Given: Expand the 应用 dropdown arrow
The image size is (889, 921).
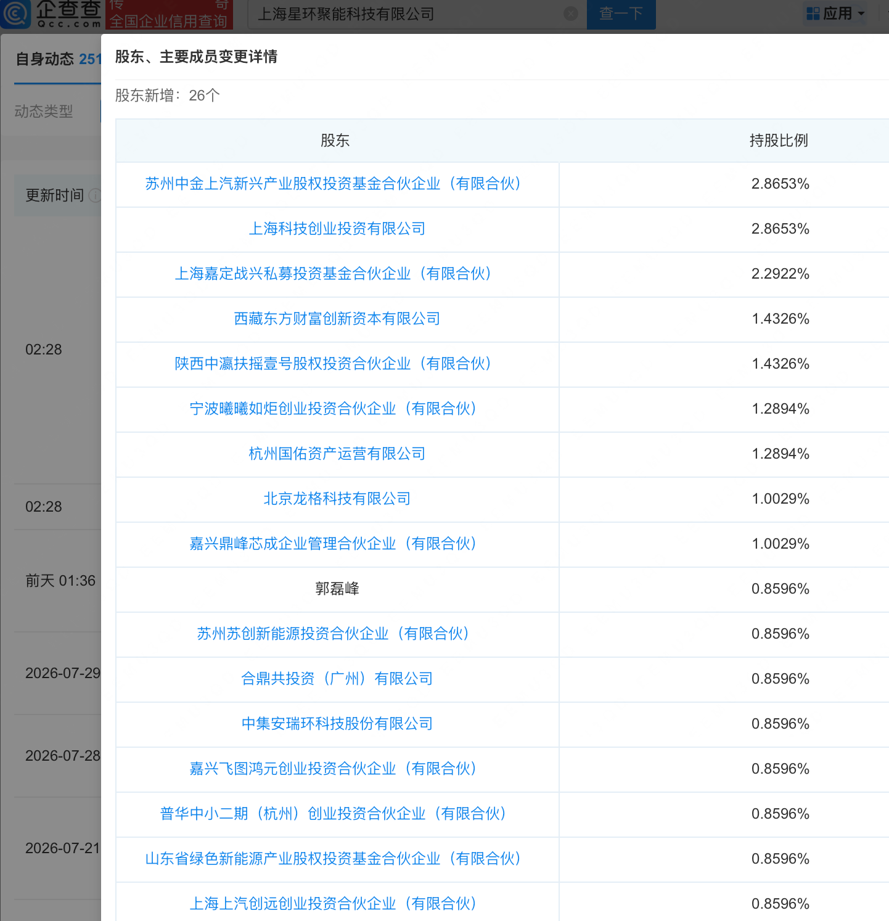Looking at the screenshot, I should pyautogui.click(x=861, y=14).
